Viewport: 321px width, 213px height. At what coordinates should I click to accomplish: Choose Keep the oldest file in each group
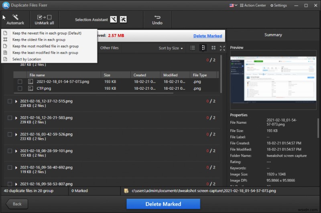[x=39, y=40]
